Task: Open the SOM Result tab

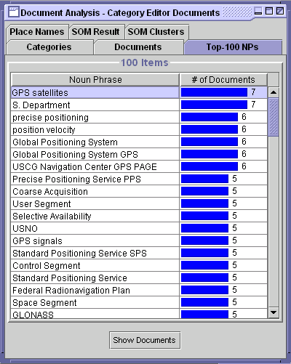Action: pos(96,32)
